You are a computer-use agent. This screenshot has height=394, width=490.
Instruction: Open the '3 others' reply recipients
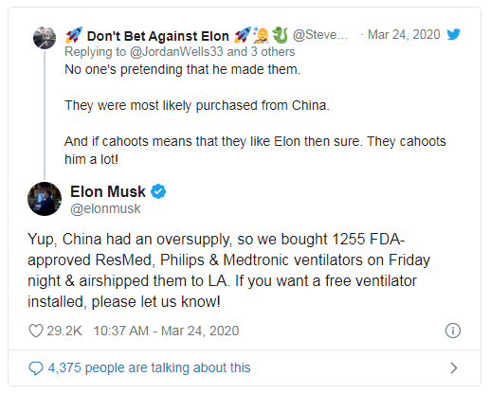coord(273,52)
